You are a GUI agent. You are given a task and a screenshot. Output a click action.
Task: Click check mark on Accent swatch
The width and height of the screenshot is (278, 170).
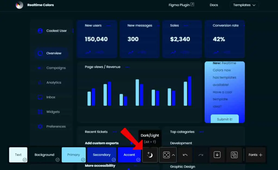138,160
